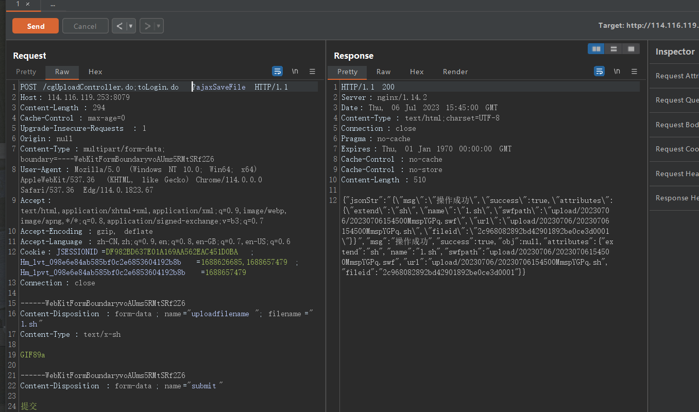The image size is (699, 412).
Task: Select side-by-side layout icon
Action: coord(596,49)
